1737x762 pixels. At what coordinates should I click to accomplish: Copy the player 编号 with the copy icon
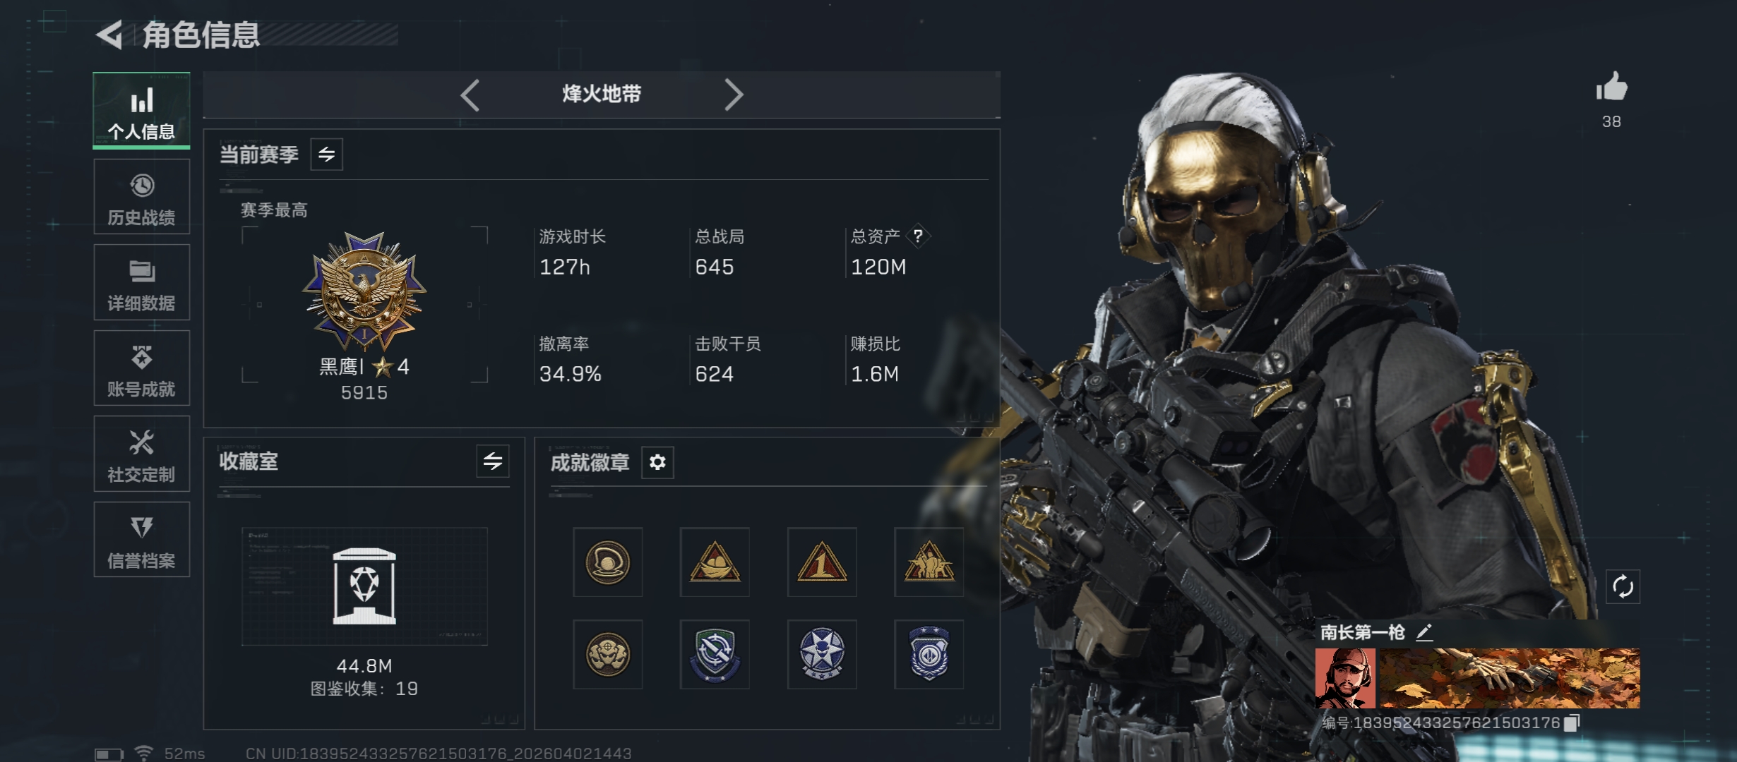pos(1572,722)
